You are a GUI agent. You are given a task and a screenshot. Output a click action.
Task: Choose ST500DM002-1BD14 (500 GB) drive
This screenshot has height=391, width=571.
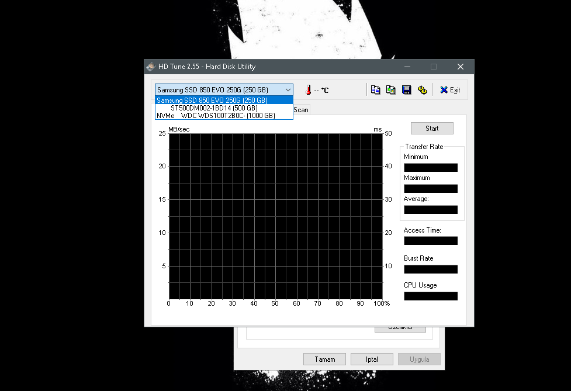pos(224,108)
